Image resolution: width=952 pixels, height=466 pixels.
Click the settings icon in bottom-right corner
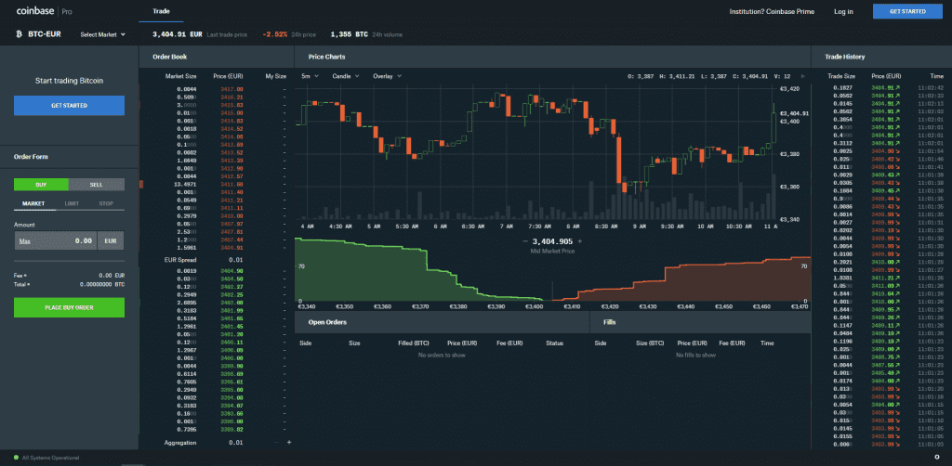[x=936, y=459]
